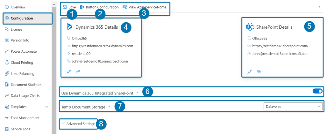Image resolution: width=326 pixels, height=134 pixels.
Task: Click the Document Statistics icon
Action: point(7,85)
